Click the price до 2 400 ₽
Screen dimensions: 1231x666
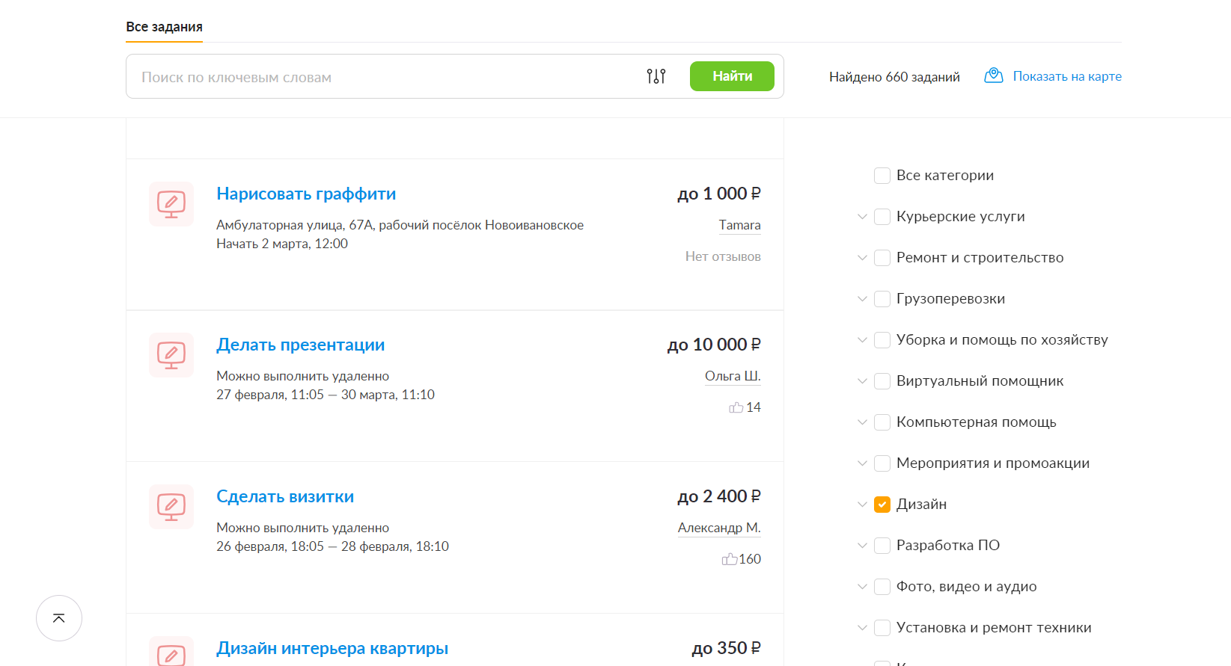click(x=719, y=496)
